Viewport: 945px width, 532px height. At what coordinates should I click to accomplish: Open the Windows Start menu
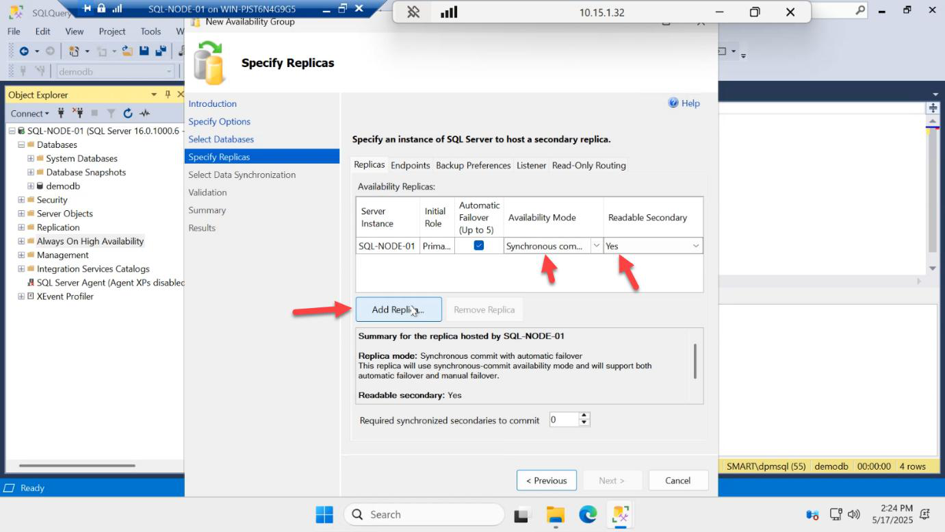(324, 515)
